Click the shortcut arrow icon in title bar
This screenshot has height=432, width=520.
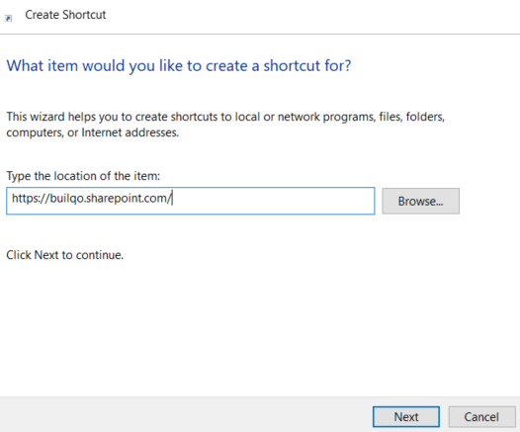pyautogui.click(x=8, y=18)
